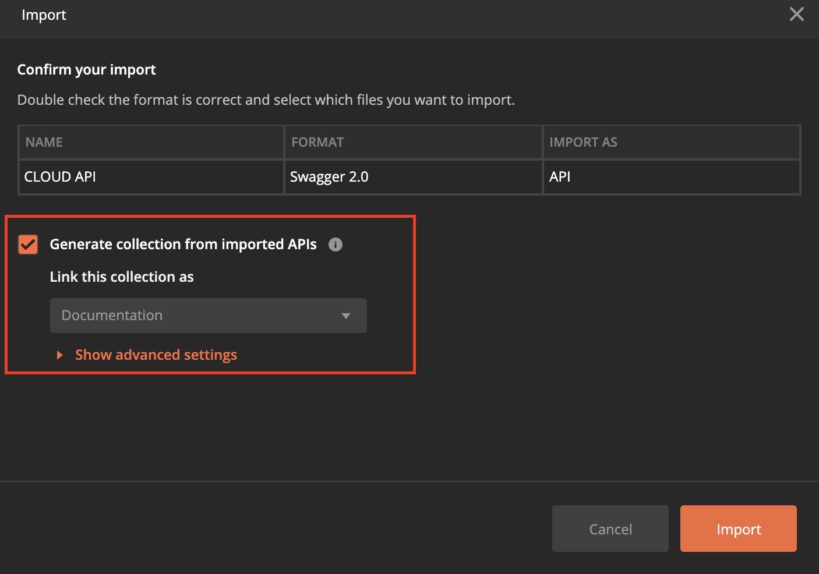Expand the triangle beside Show advanced settings
Screen dimensions: 819x574
(x=59, y=355)
